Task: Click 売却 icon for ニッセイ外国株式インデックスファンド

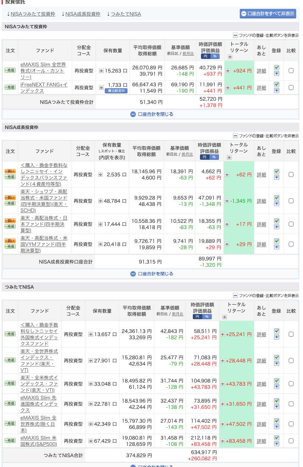Action: coord(10,334)
